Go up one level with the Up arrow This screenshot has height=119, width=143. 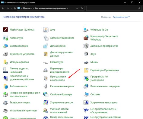click(x=15, y=8)
